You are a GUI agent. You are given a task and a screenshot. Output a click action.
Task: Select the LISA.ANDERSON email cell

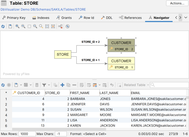tap(158, 120)
